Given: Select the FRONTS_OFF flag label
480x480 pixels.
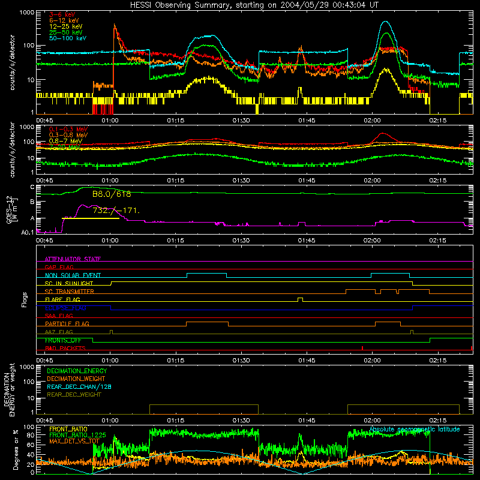Looking at the screenshot, I should pos(63,340).
